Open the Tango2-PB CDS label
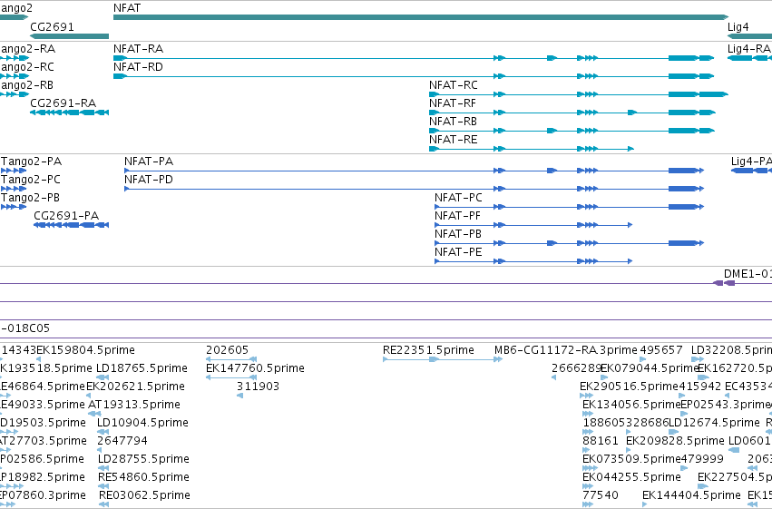Screen dimensions: 772x509 31,198
